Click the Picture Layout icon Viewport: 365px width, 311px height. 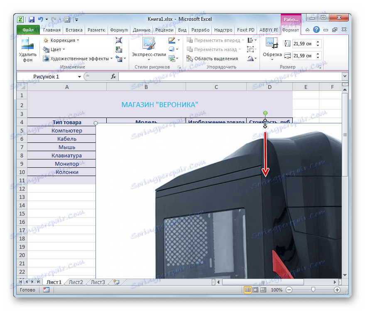coord(172,59)
